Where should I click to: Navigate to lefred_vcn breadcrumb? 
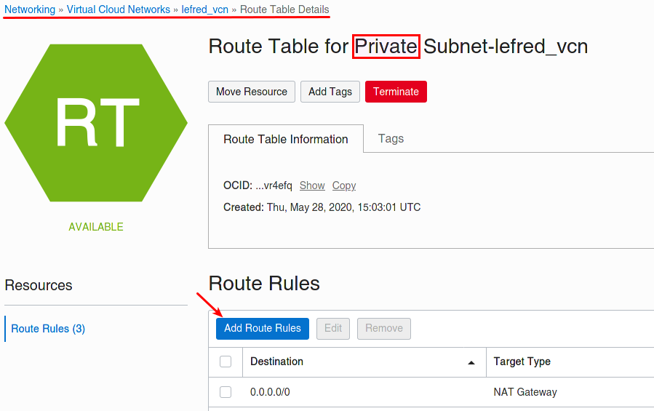205,9
